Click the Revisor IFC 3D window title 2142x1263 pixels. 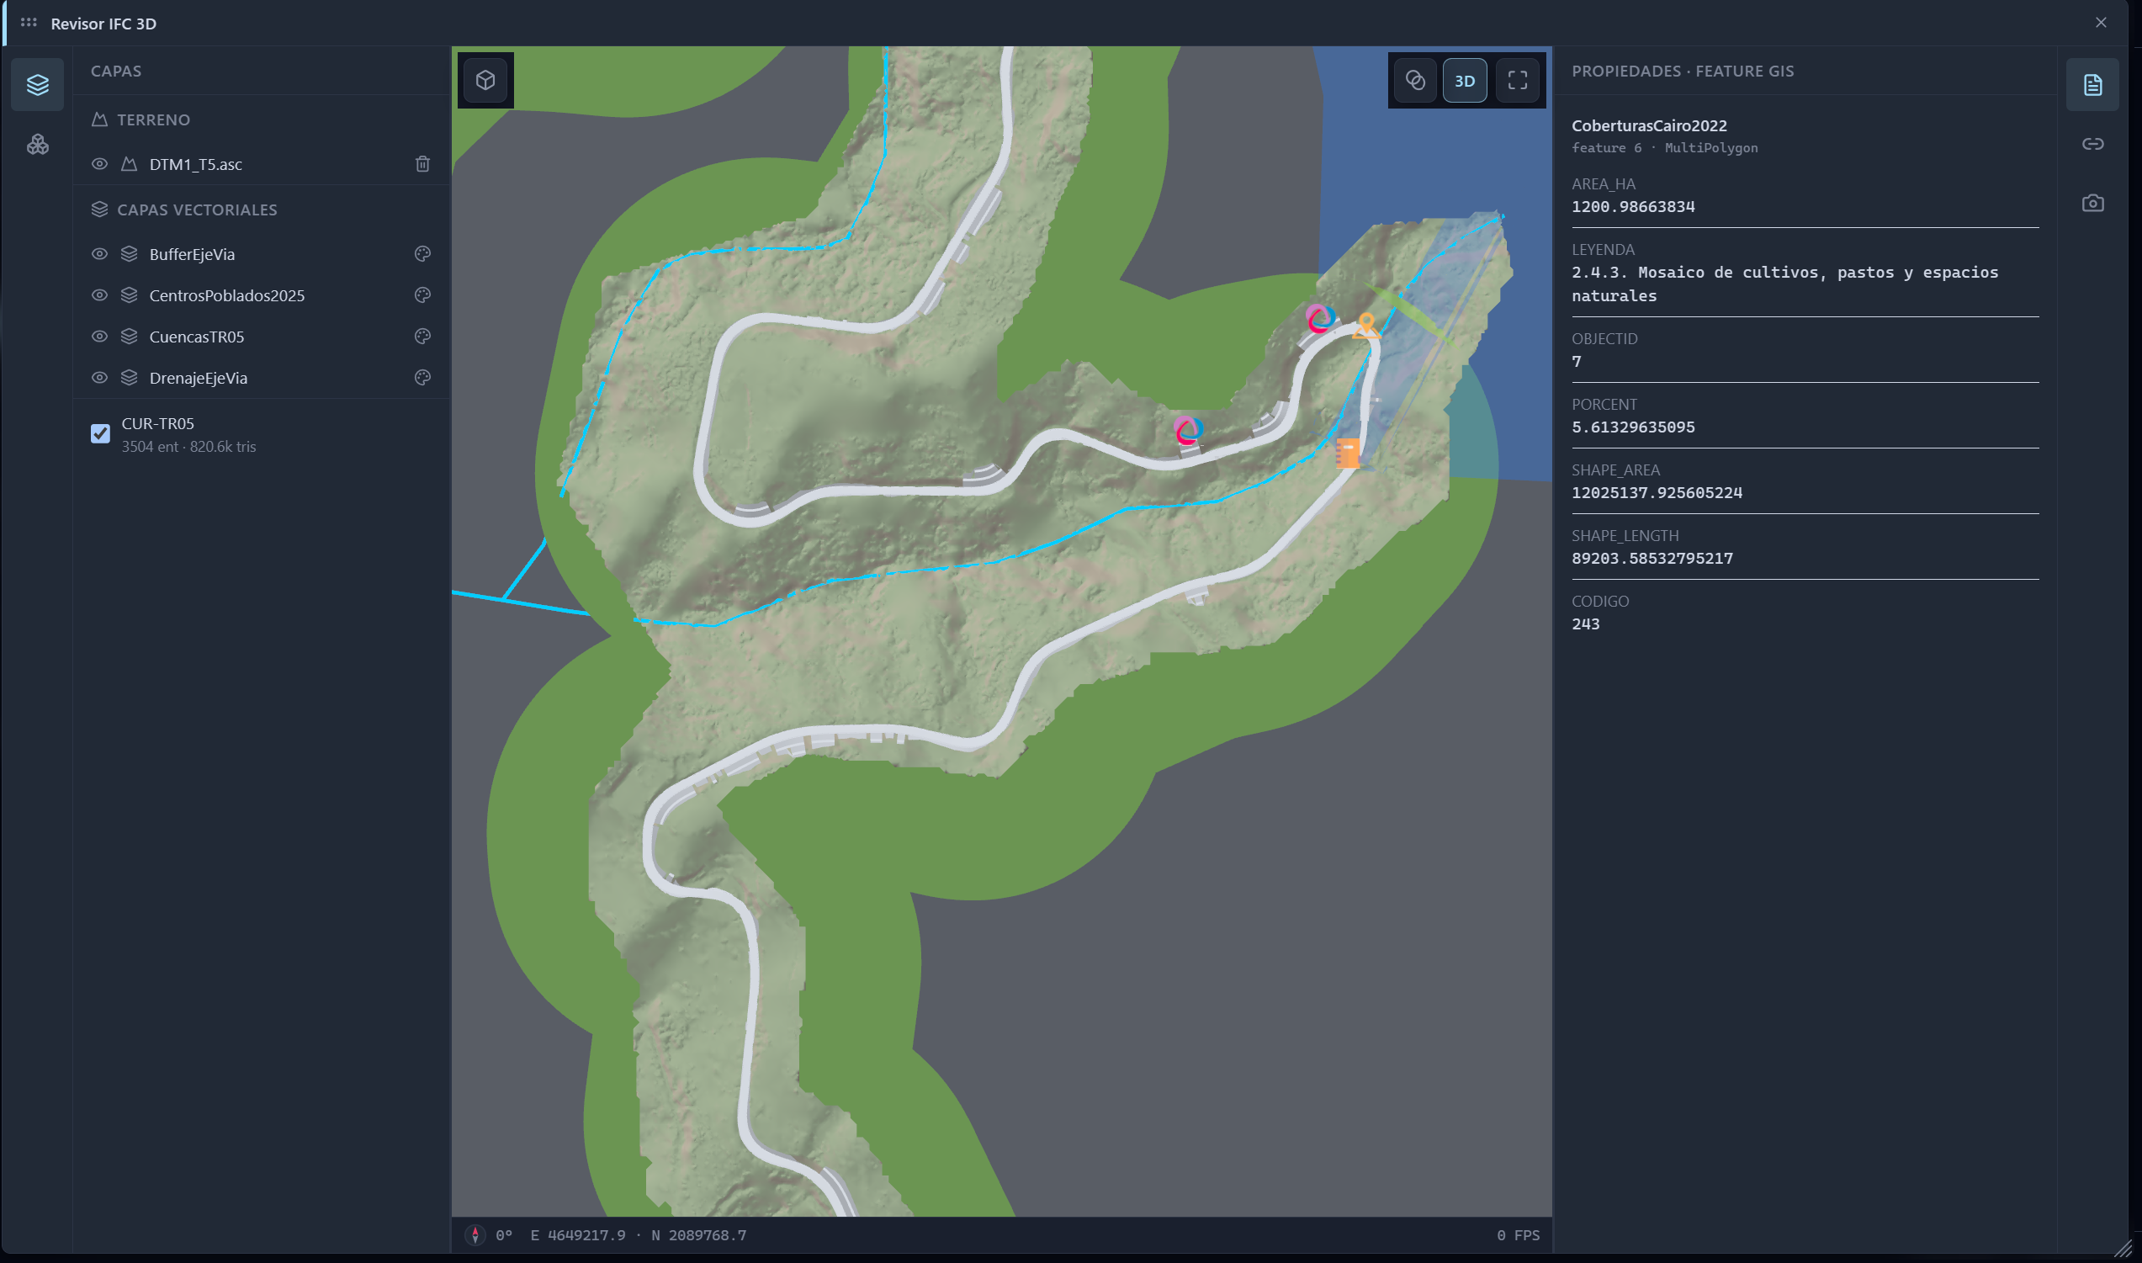103,24
